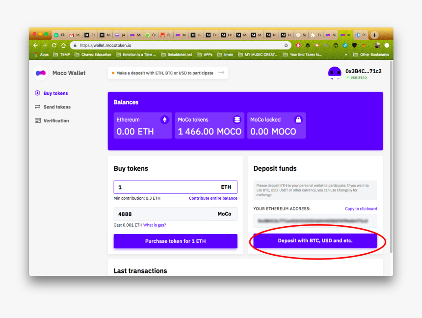Open the TEMP bookmarks folder

tap(61, 54)
